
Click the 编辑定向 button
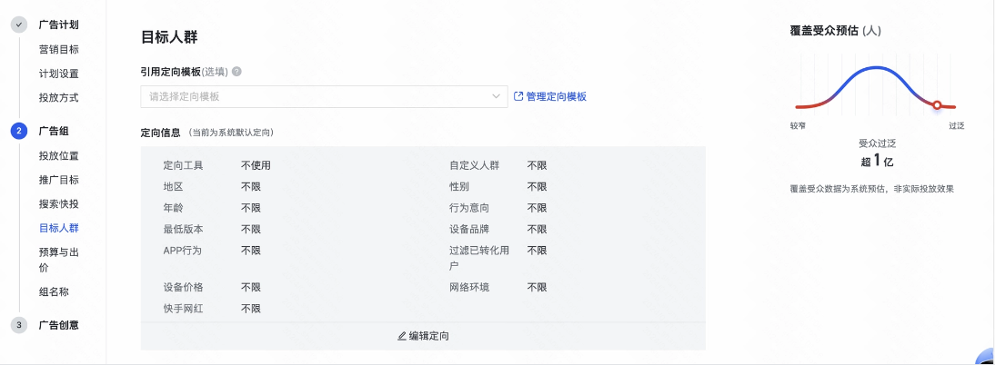[423, 336]
